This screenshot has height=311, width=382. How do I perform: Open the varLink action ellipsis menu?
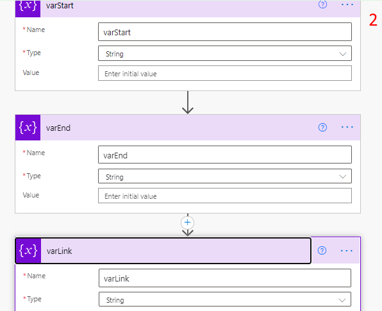tap(347, 251)
